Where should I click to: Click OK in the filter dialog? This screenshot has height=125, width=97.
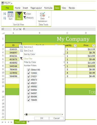(42, 118)
